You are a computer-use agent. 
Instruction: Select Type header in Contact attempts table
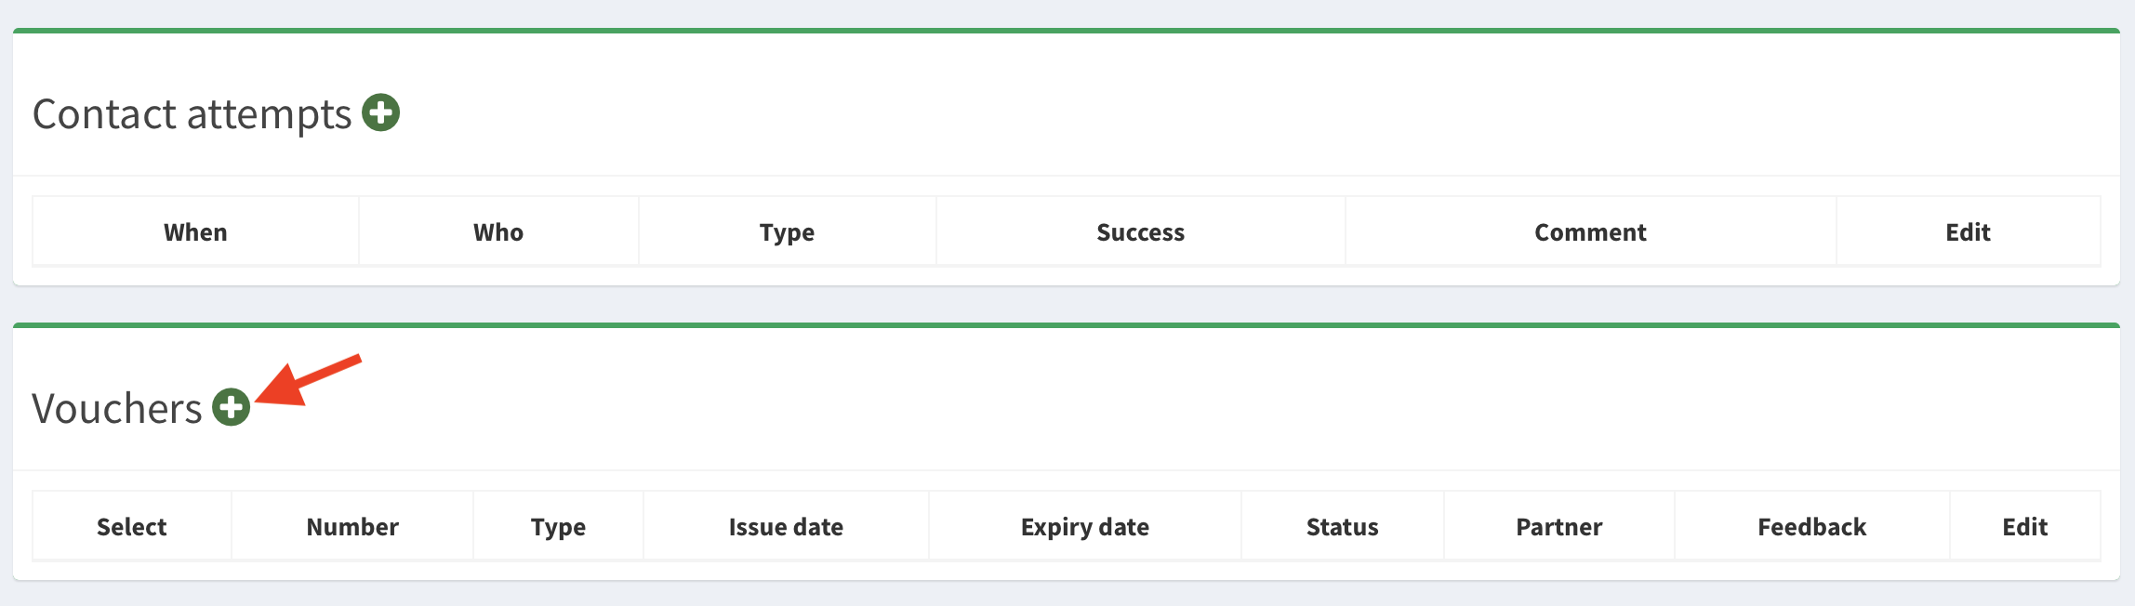click(787, 232)
